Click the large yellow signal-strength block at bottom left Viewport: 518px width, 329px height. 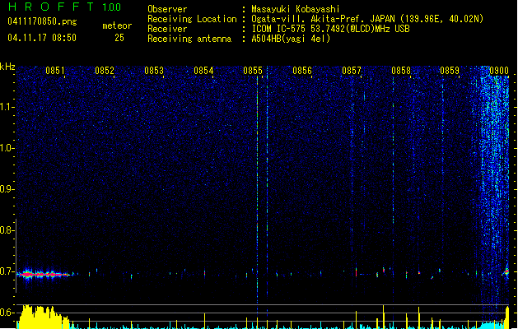coord(44,317)
